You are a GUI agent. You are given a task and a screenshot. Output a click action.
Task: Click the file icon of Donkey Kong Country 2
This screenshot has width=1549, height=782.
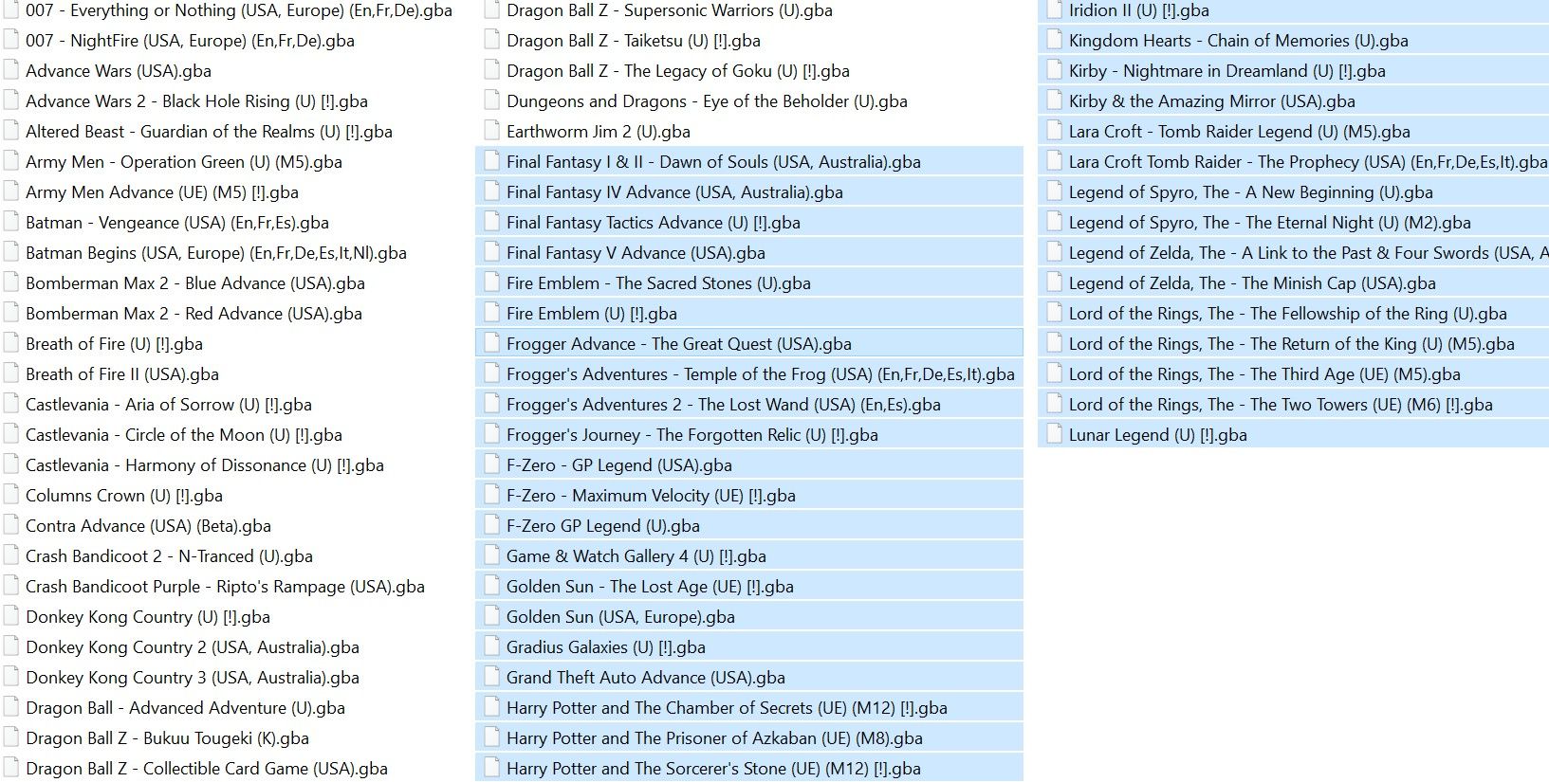(11, 646)
